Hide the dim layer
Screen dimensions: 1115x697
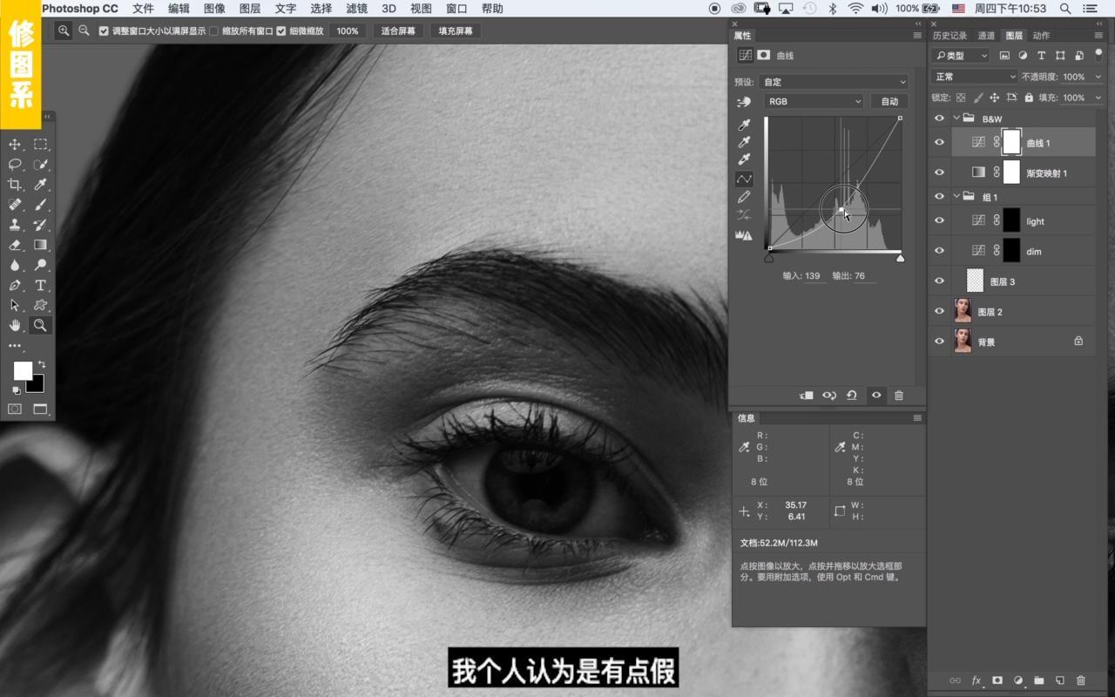pyautogui.click(x=939, y=251)
